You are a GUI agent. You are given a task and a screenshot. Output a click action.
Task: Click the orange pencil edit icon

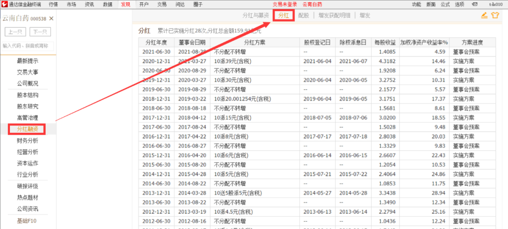click(484, 15)
